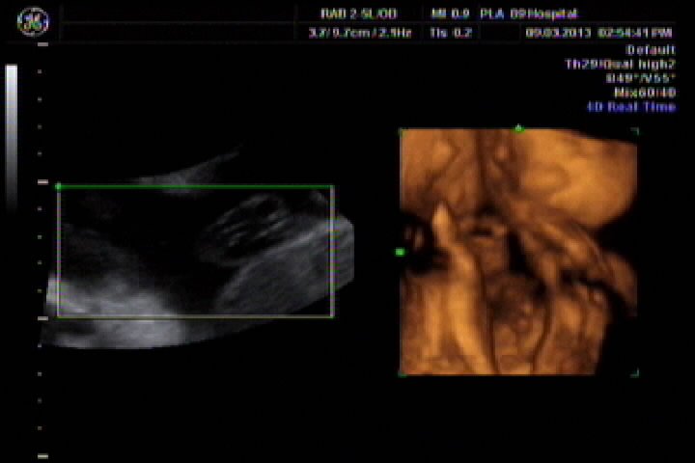Click the MI 0.9 indicator
Screen dimensions: 695x463
[x=450, y=14]
